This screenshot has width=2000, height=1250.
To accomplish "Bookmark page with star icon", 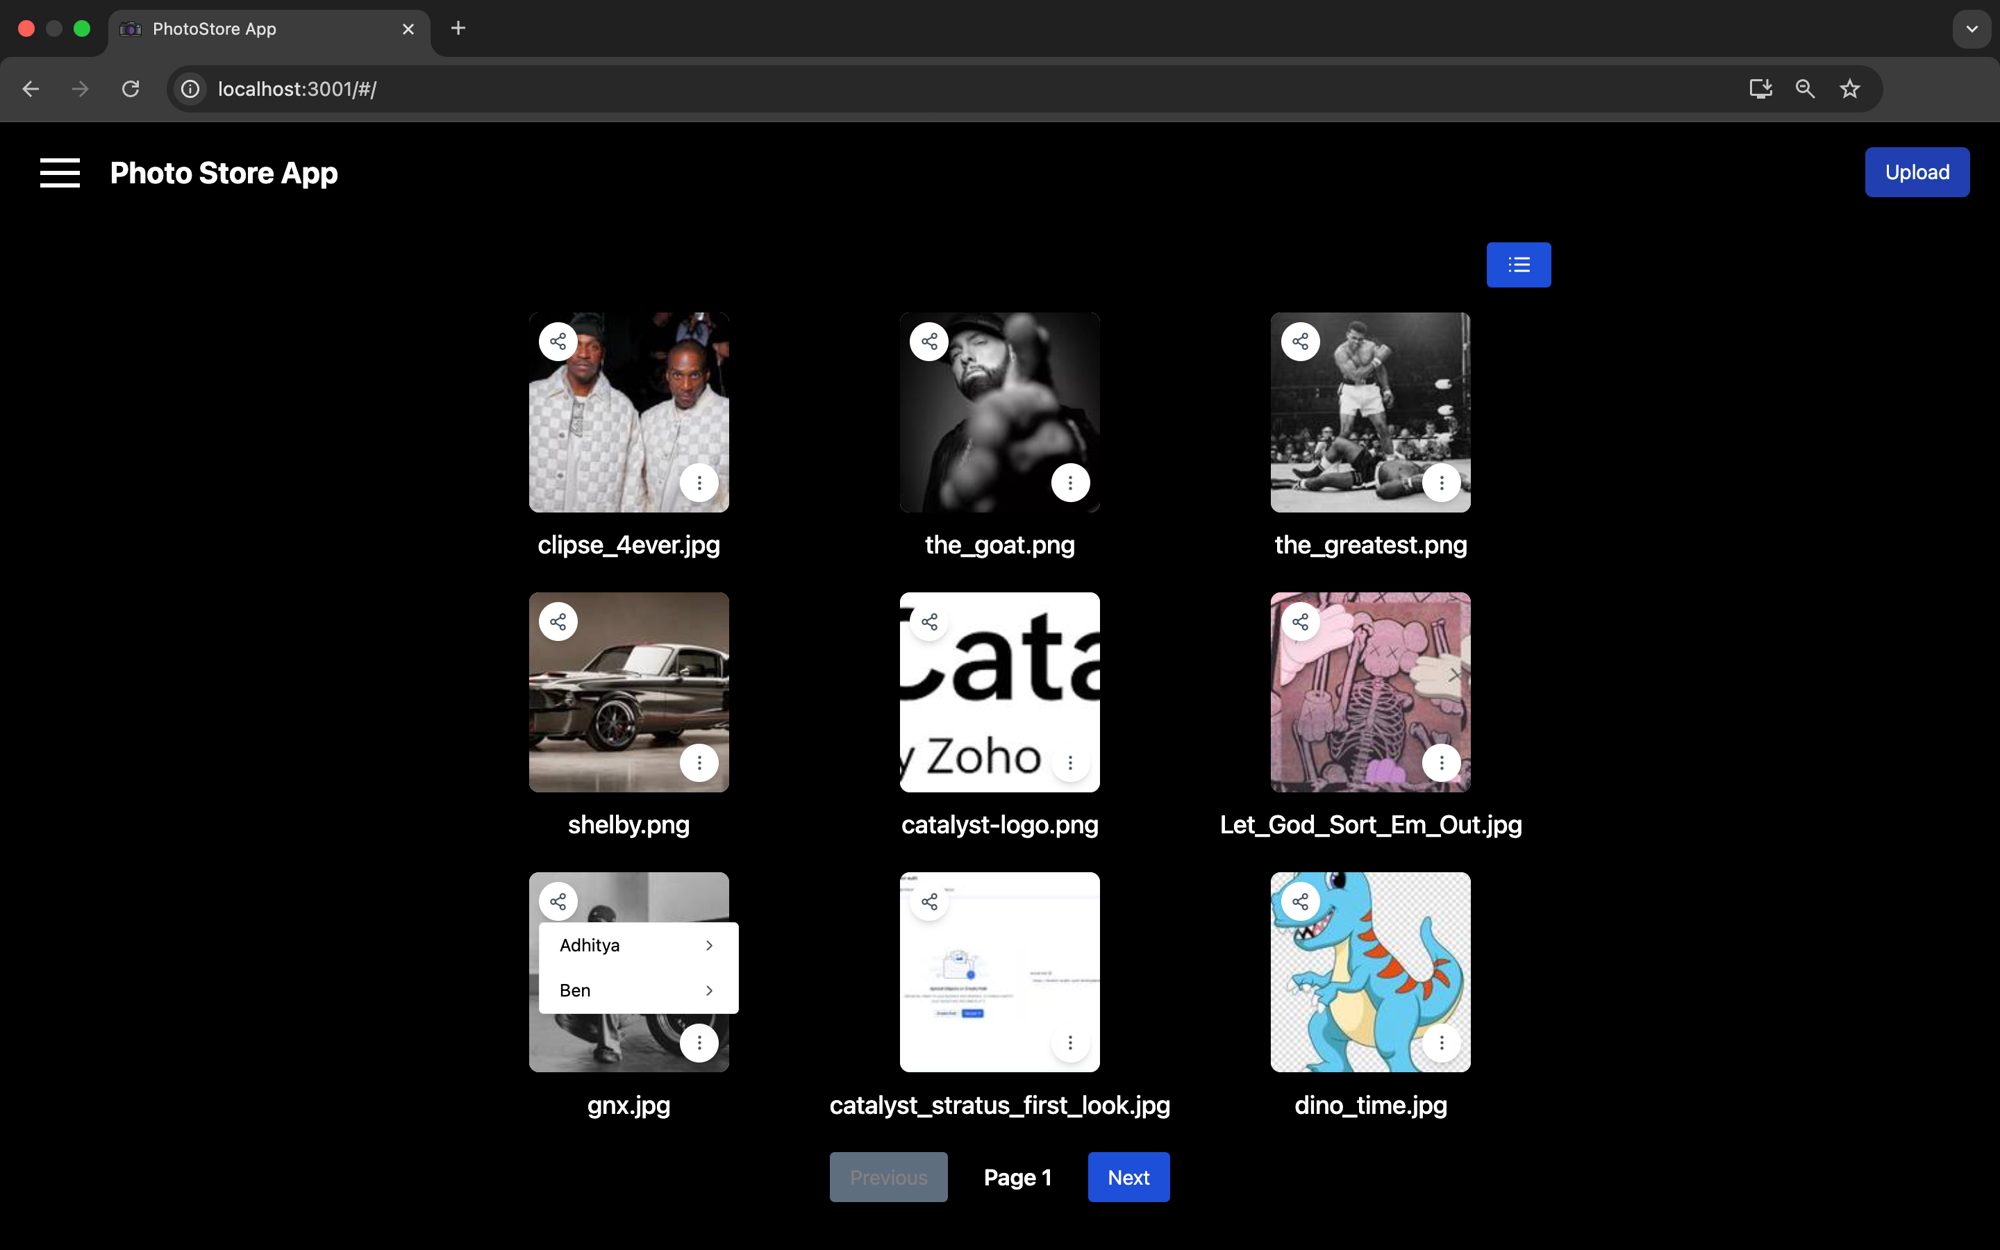I will click(x=1849, y=90).
